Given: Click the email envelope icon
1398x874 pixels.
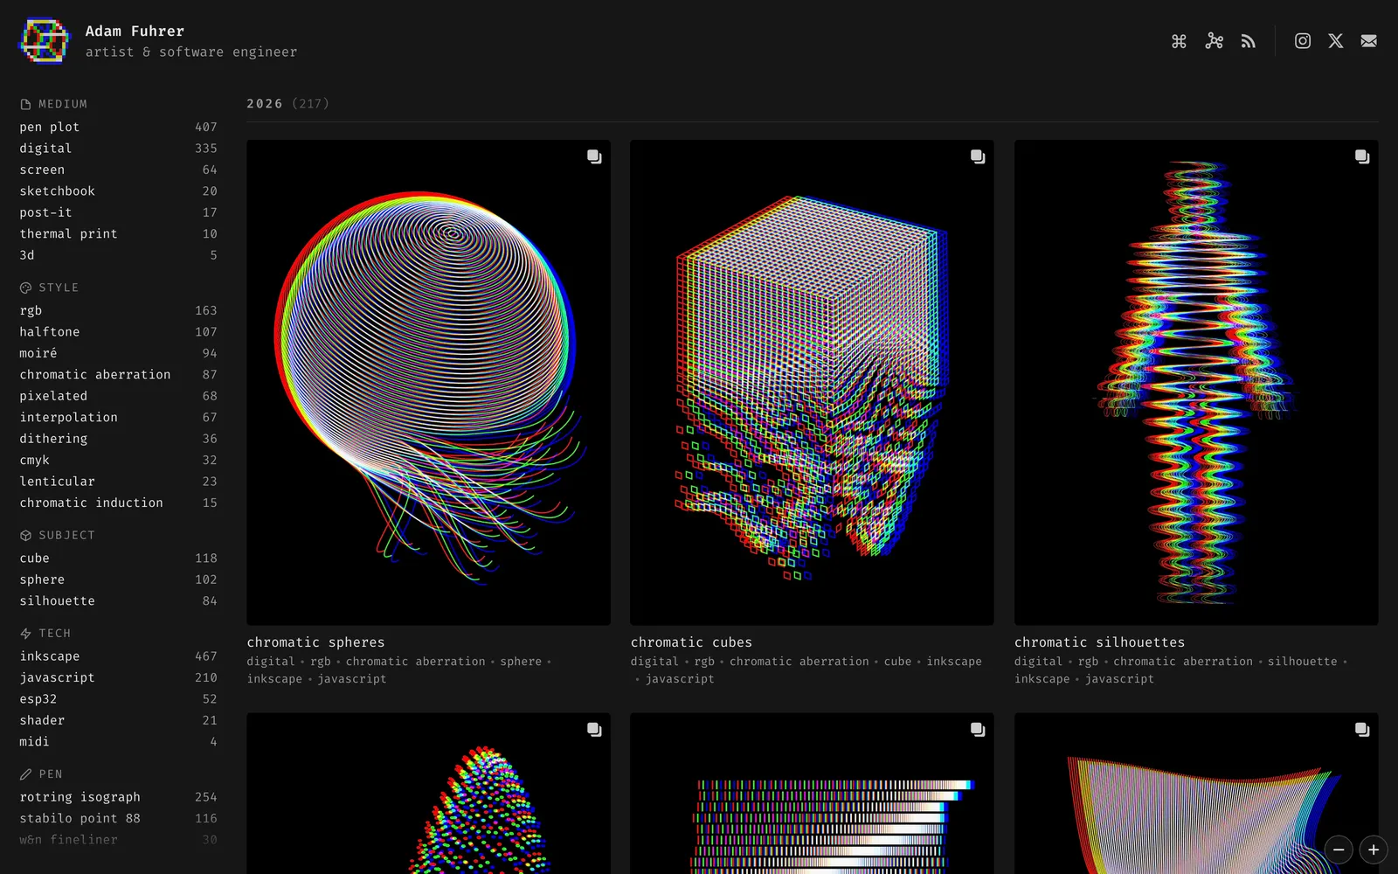Looking at the screenshot, I should coord(1368,41).
